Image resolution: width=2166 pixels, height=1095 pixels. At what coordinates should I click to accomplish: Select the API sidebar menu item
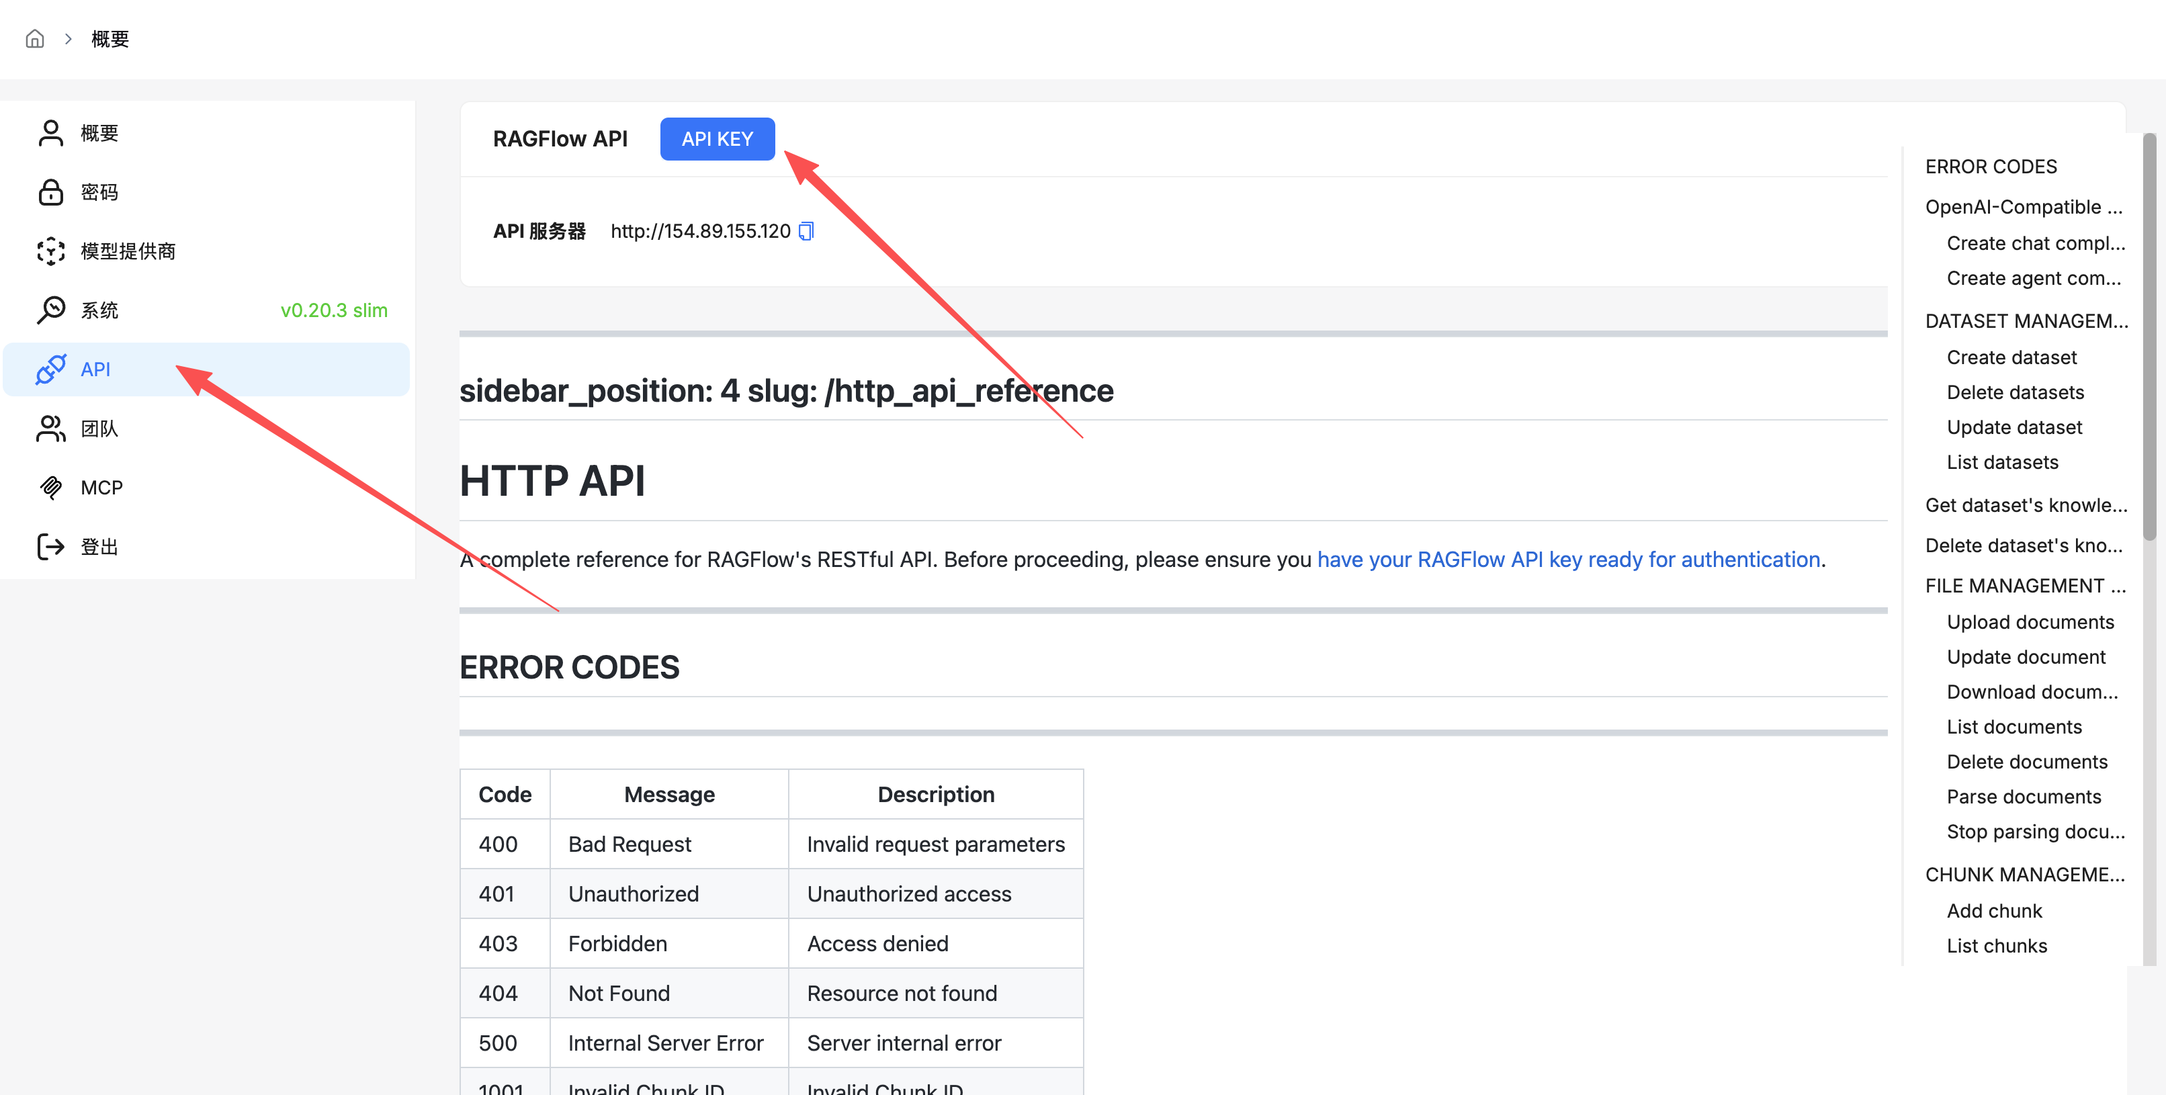[x=206, y=369]
